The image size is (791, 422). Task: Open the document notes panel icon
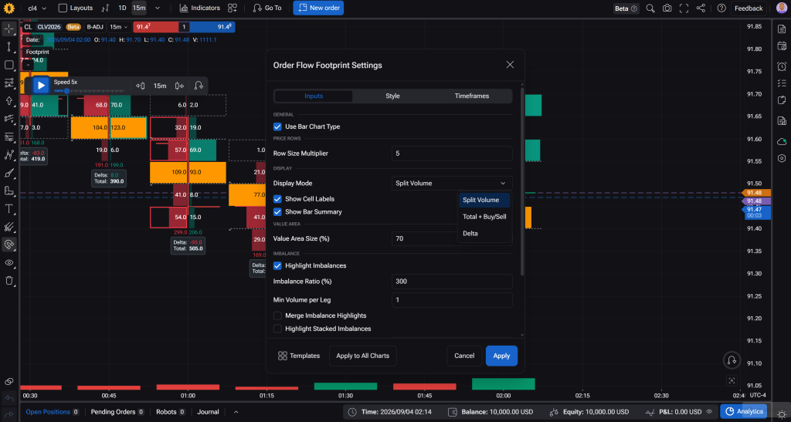(782, 29)
